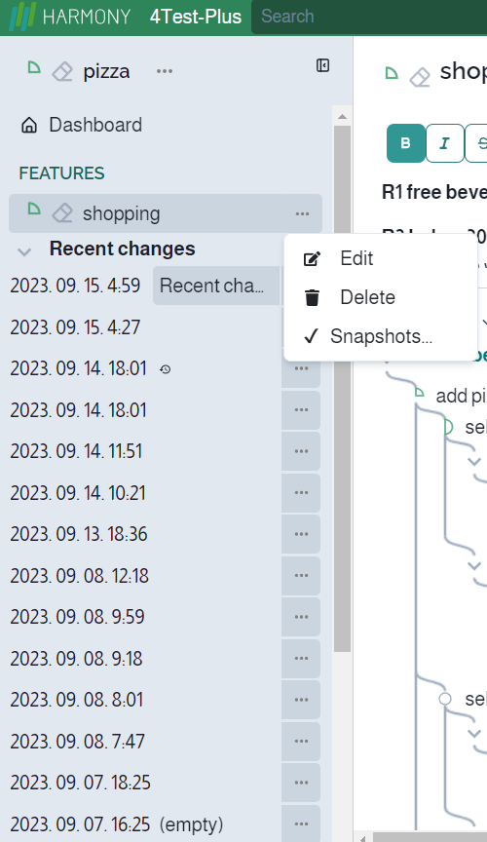Click eraser icon beside pizza title
Screen dimensions: 487x842
(x=62, y=71)
